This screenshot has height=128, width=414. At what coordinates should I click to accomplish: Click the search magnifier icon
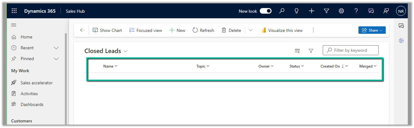pyautogui.click(x=282, y=11)
